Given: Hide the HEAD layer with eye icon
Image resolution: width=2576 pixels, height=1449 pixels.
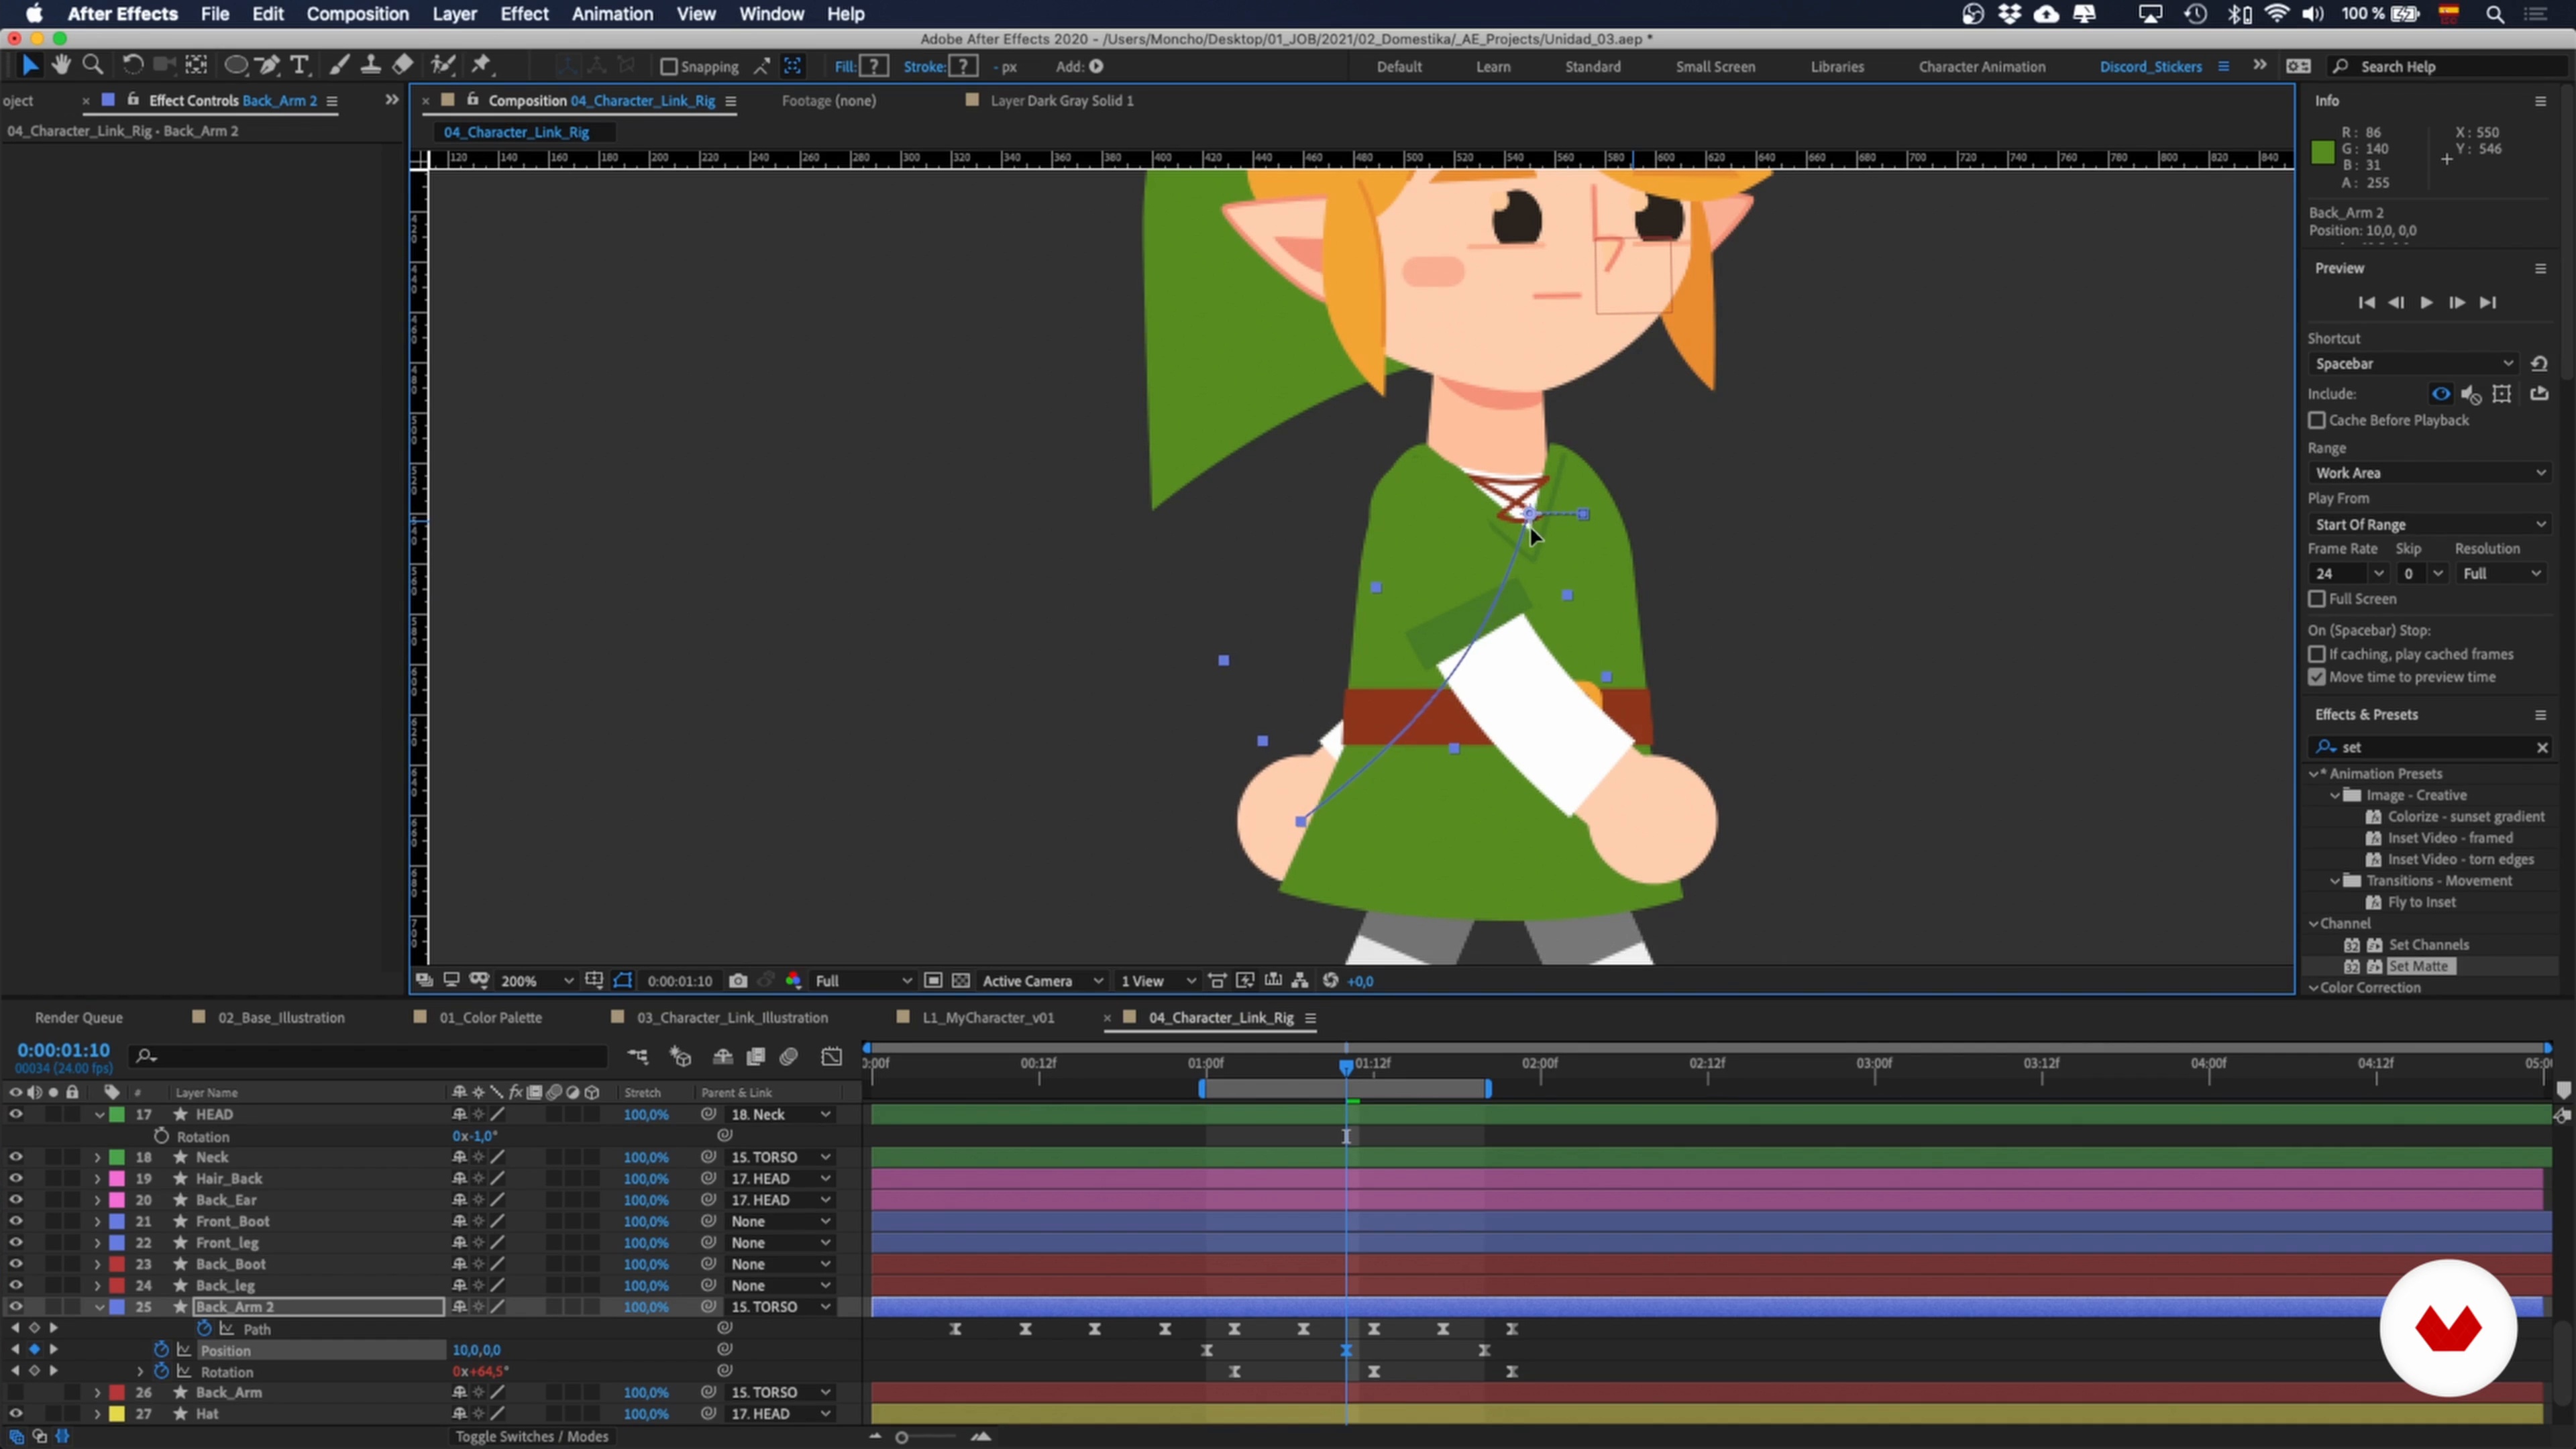Looking at the screenshot, I should tap(15, 1114).
